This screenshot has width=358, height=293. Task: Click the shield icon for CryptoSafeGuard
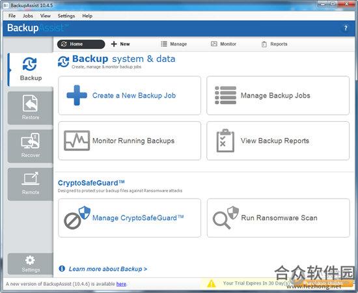click(85, 212)
